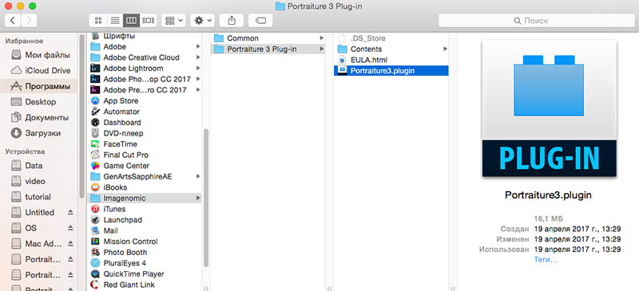Click the Launchpad icon
The image size is (639, 291).
(95, 220)
